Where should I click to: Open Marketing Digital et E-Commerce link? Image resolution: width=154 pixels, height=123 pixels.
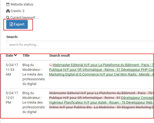pyautogui.click(x=101, y=74)
